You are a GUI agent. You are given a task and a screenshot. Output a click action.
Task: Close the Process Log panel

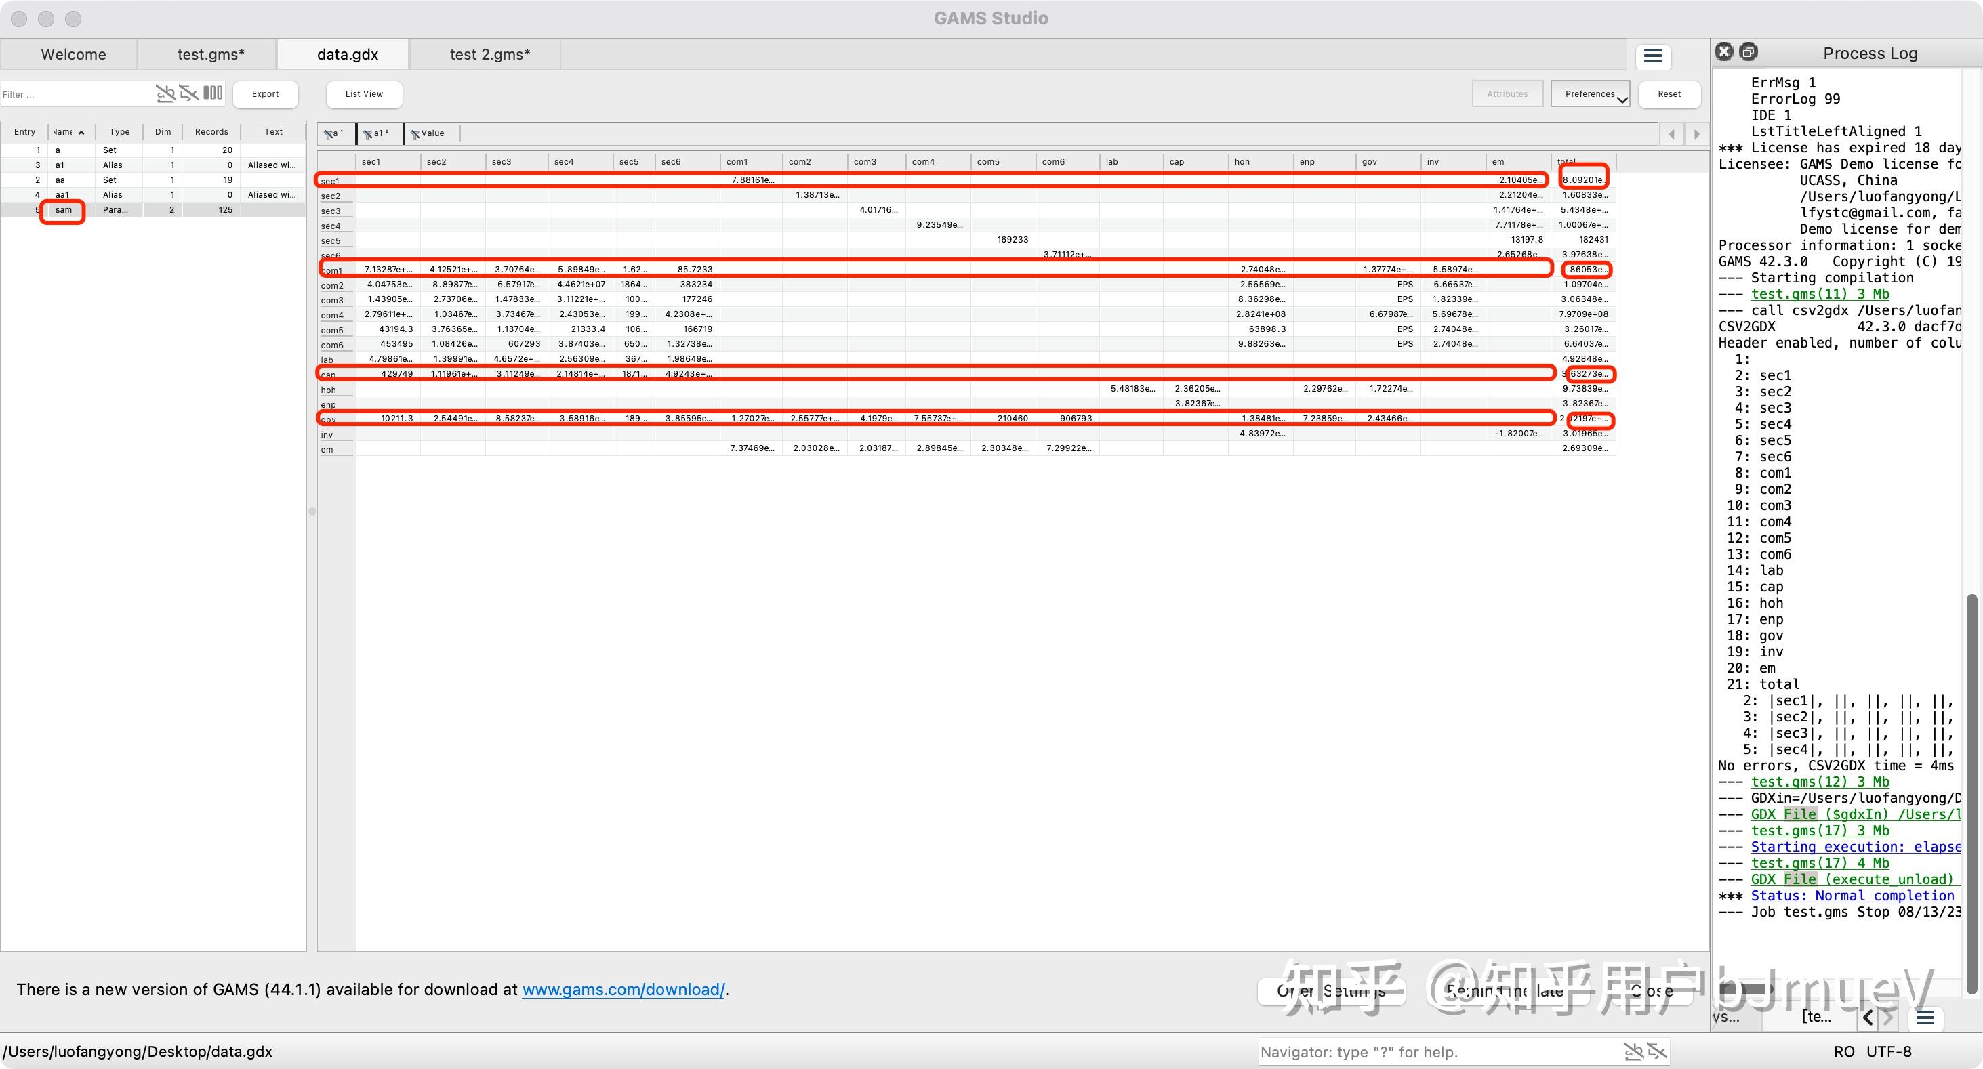click(x=1724, y=51)
